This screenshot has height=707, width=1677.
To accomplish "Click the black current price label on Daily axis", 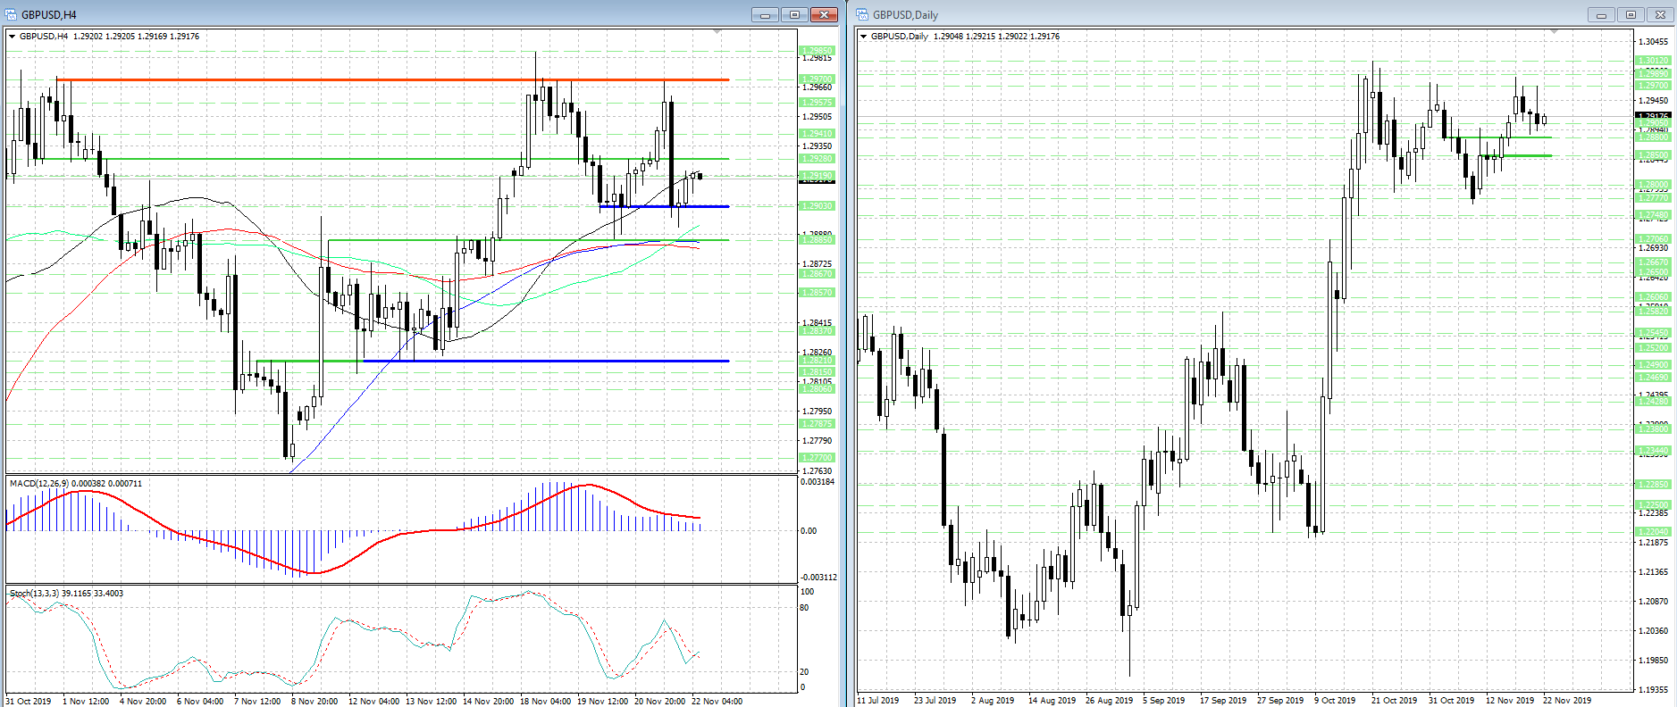I will 1652,116.
